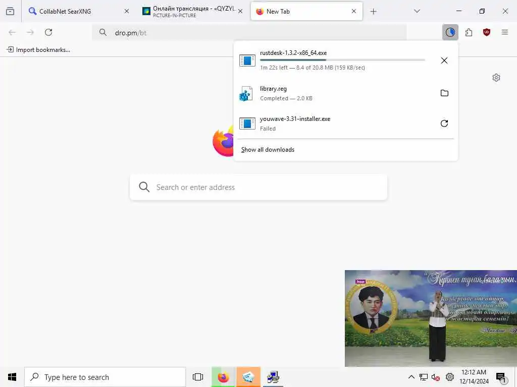
Task: Click the rustdesk exe file icon
Action: (247, 60)
